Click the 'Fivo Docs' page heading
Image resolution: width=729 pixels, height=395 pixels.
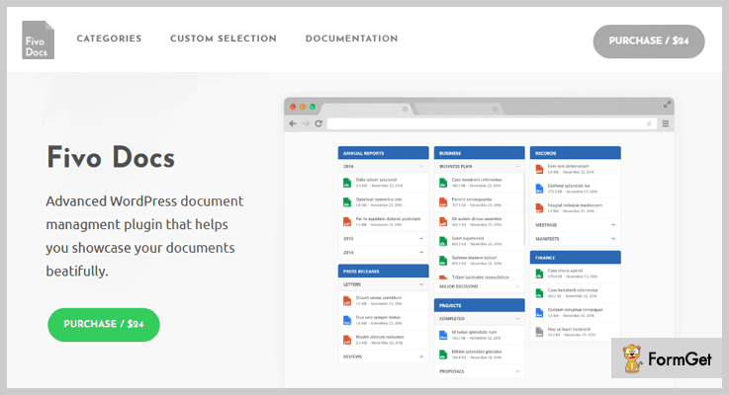tap(111, 158)
